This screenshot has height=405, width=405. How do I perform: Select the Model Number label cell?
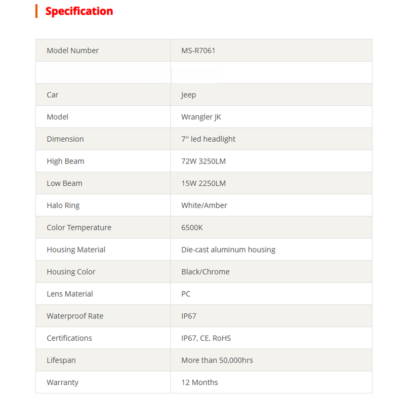click(73, 51)
